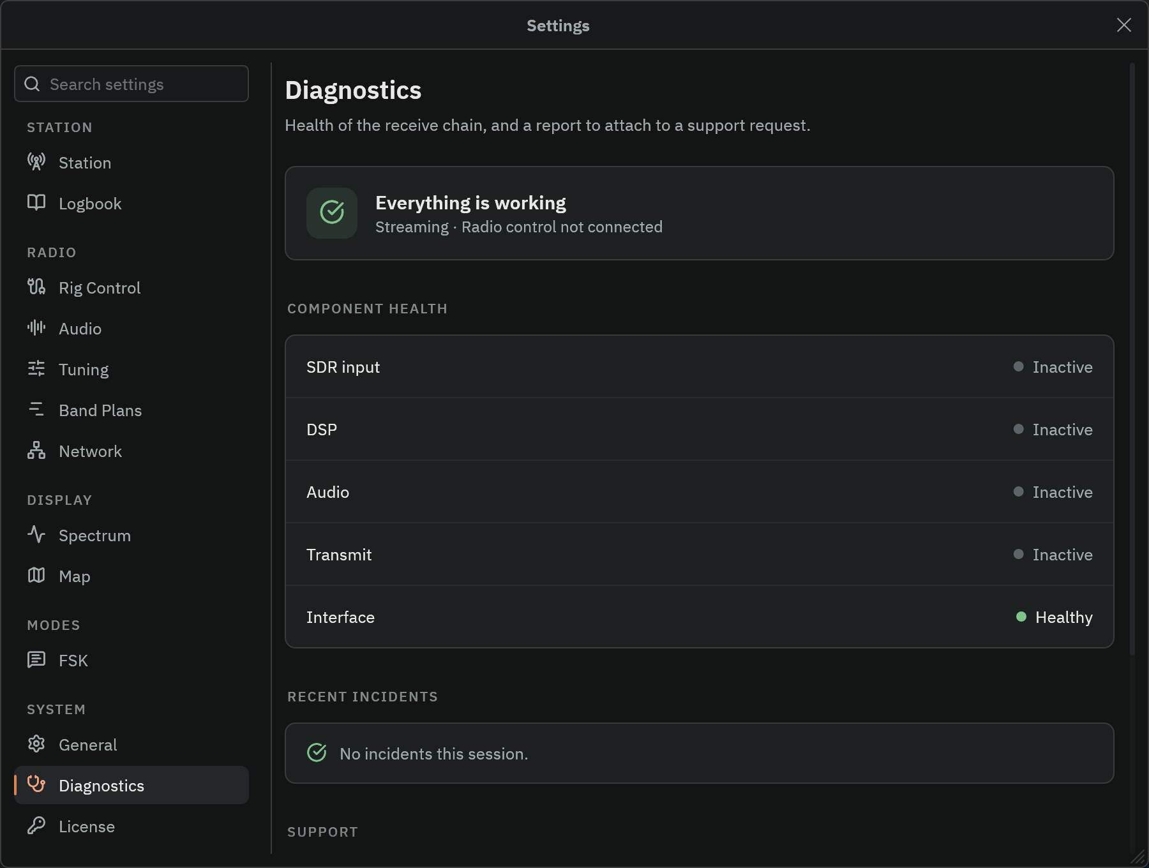The width and height of the screenshot is (1149, 868).
Task: Click the Station antenna icon
Action: pyautogui.click(x=36, y=162)
